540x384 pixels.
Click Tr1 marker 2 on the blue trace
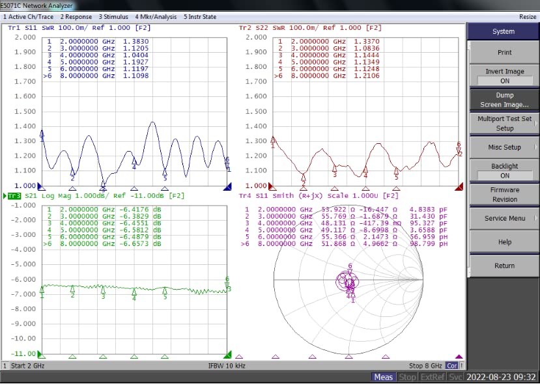click(72, 175)
